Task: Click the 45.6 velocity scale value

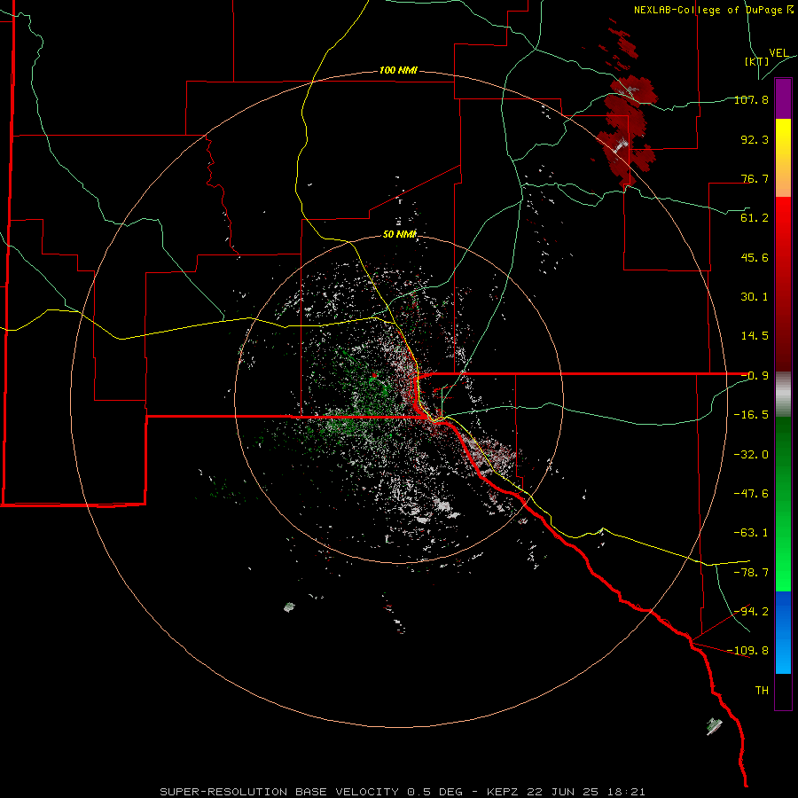Action: (x=755, y=257)
